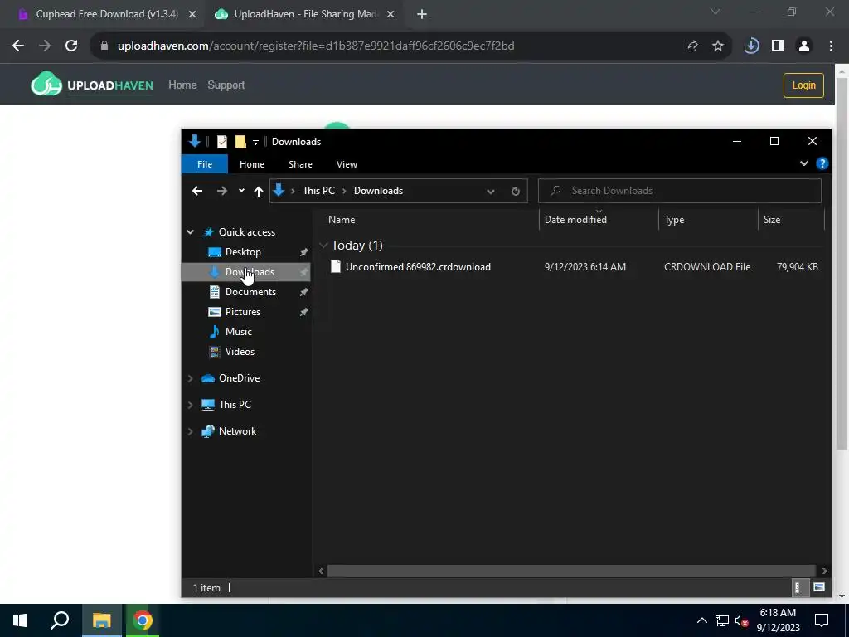Sort by Date modified column header
Viewport: 849px width, 637px height.
pyautogui.click(x=575, y=219)
